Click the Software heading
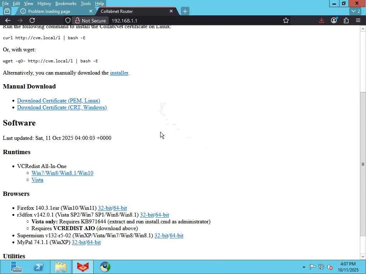 point(19,123)
